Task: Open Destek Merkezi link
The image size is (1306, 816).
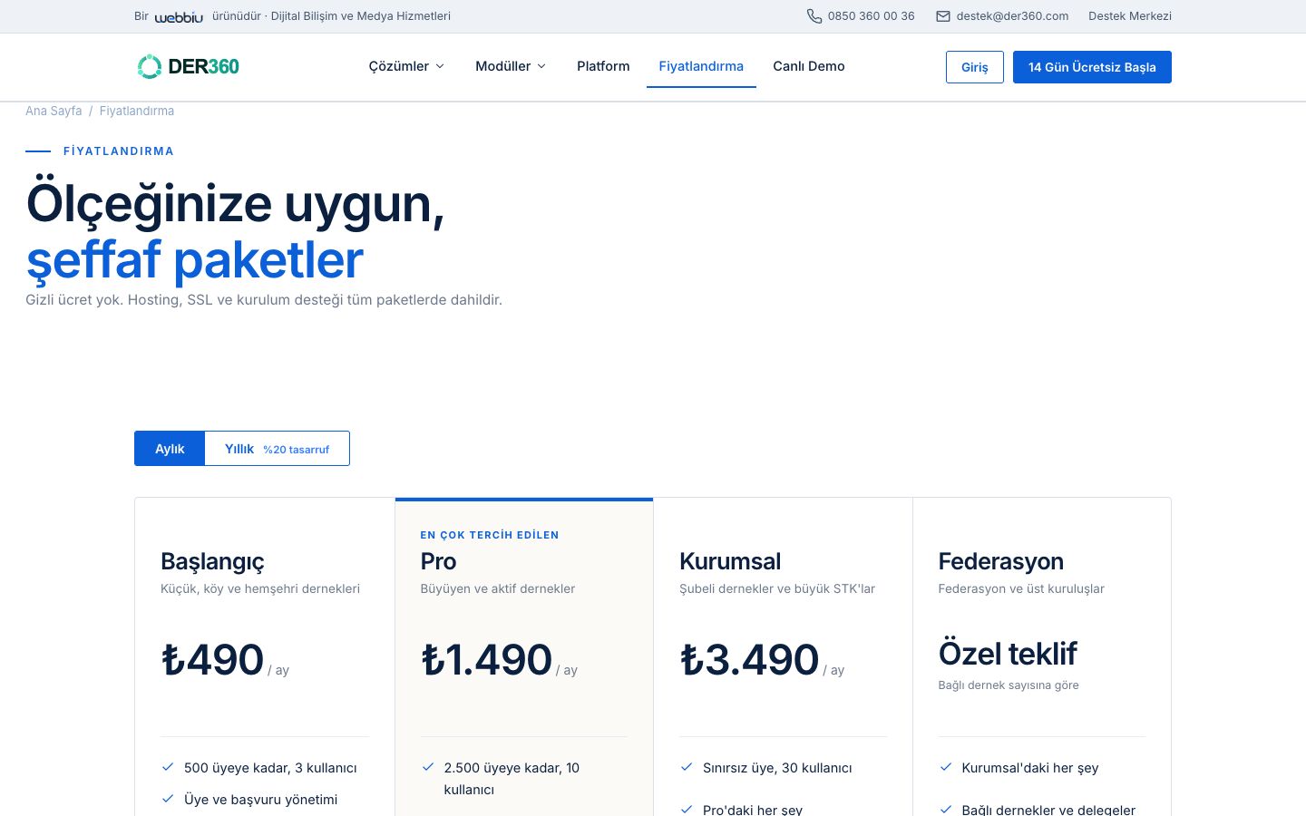Action: (x=1130, y=16)
